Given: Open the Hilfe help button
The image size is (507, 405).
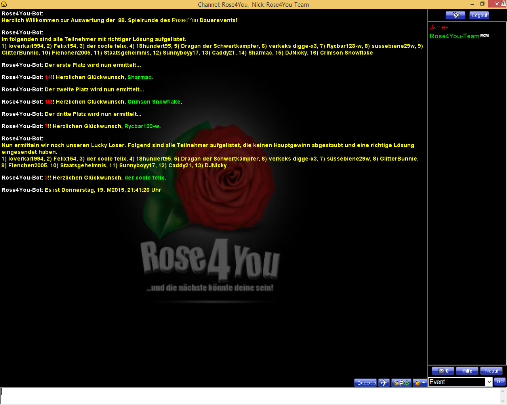Looking at the screenshot, I should tap(467, 371).
